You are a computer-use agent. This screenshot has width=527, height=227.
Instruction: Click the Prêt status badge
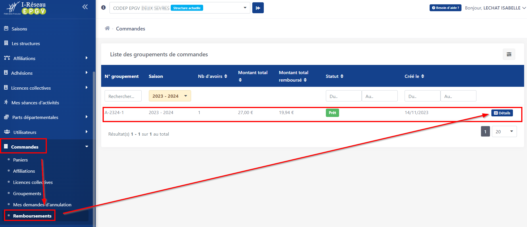click(332, 113)
